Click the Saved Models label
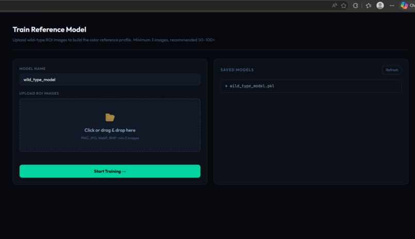This screenshot has width=415, height=239. 237,70
